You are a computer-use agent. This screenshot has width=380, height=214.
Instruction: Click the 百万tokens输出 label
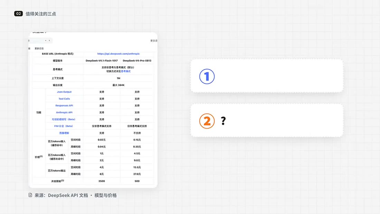click(x=57, y=170)
